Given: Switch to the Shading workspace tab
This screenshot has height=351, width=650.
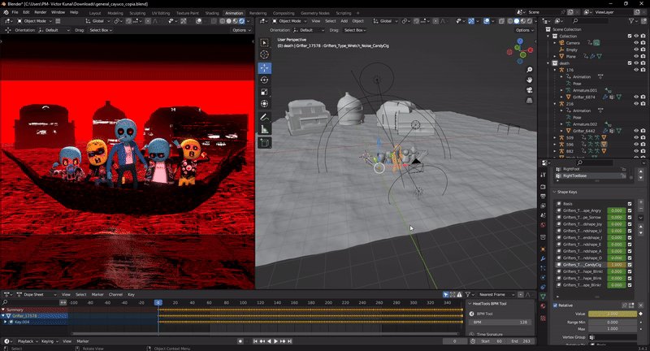Looking at the screenshot, I should (212, 13).
